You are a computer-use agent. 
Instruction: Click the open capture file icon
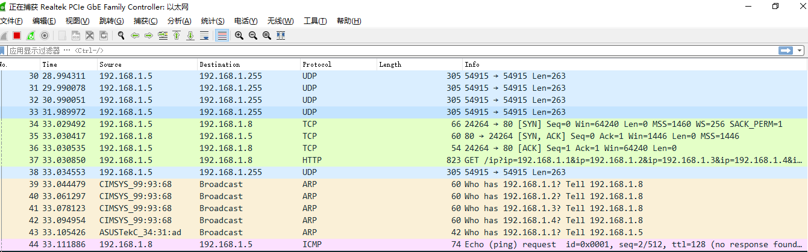point(62,35)
